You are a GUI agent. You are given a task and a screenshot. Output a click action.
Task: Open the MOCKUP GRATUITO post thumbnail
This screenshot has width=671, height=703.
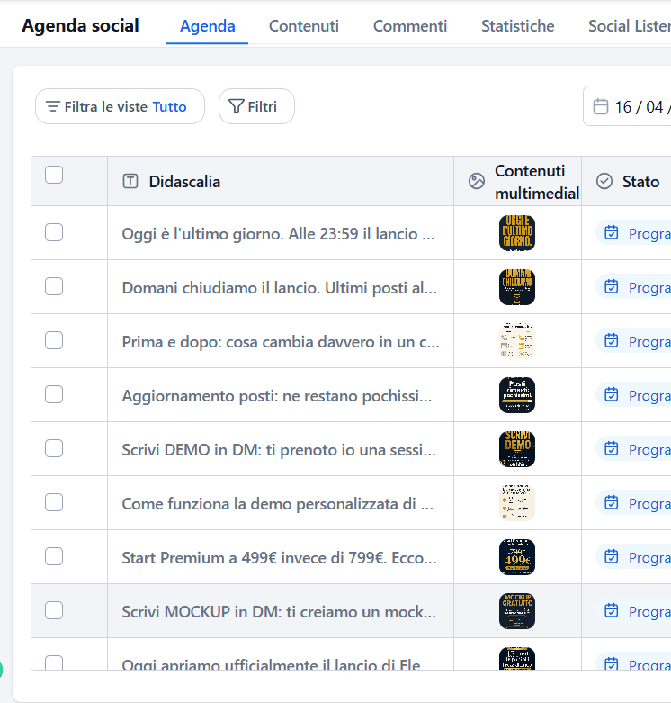pos(517,611)
